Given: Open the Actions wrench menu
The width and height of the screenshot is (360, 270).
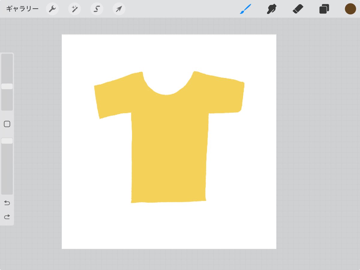Looking at the screenshot, I should [x=52, y=9].
